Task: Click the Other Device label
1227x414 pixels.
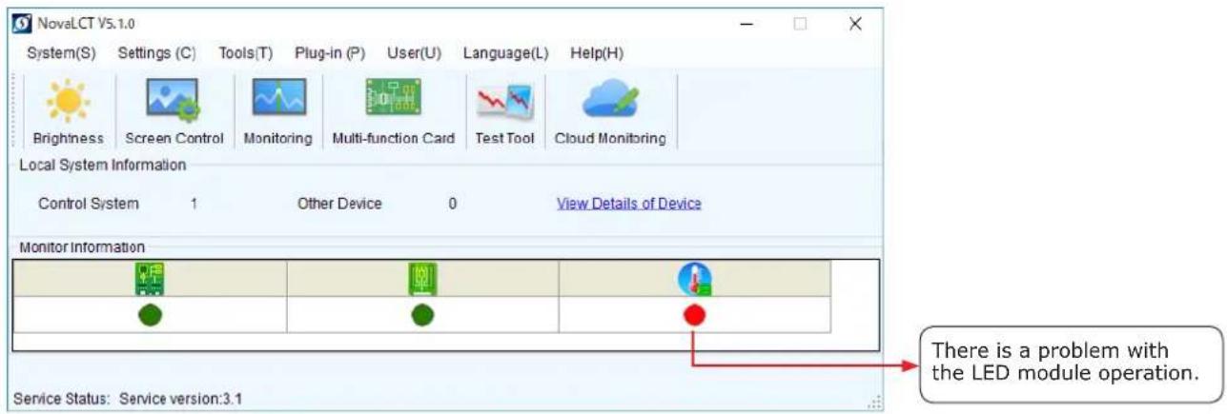Action: coord(339,204)
